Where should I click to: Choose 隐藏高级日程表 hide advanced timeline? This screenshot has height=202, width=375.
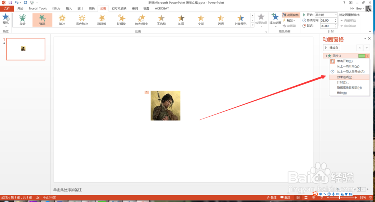coord(349,88)
